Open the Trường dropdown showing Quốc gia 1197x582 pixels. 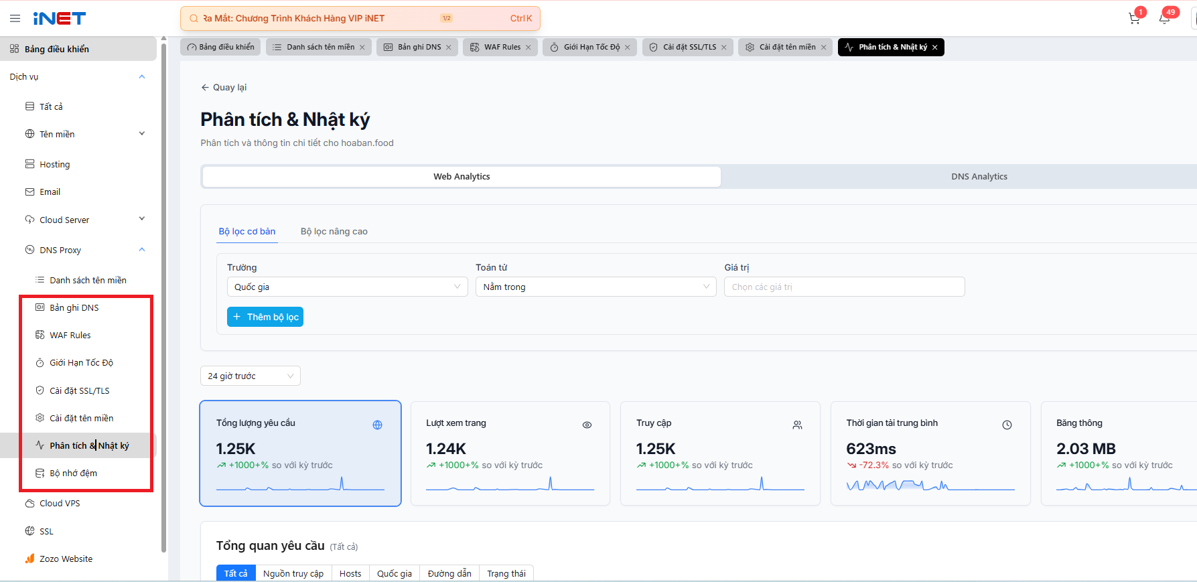point(348,287)
